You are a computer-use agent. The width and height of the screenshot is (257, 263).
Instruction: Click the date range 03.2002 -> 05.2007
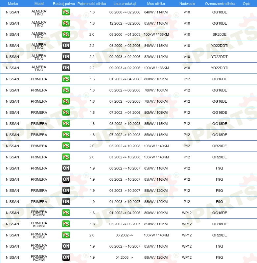(x=125, y=224)
